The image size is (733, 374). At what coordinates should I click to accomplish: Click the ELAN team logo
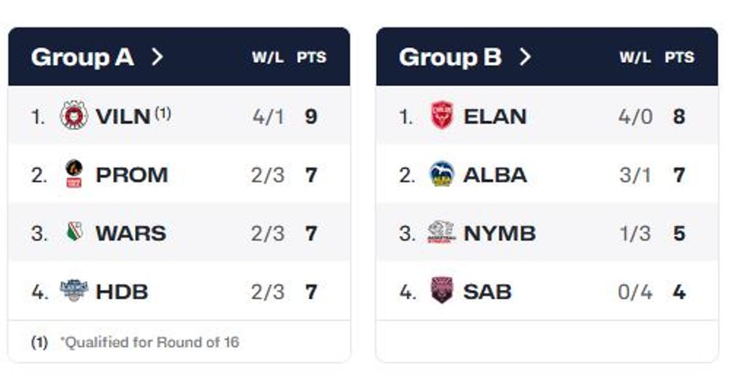[x=442, y=116]
